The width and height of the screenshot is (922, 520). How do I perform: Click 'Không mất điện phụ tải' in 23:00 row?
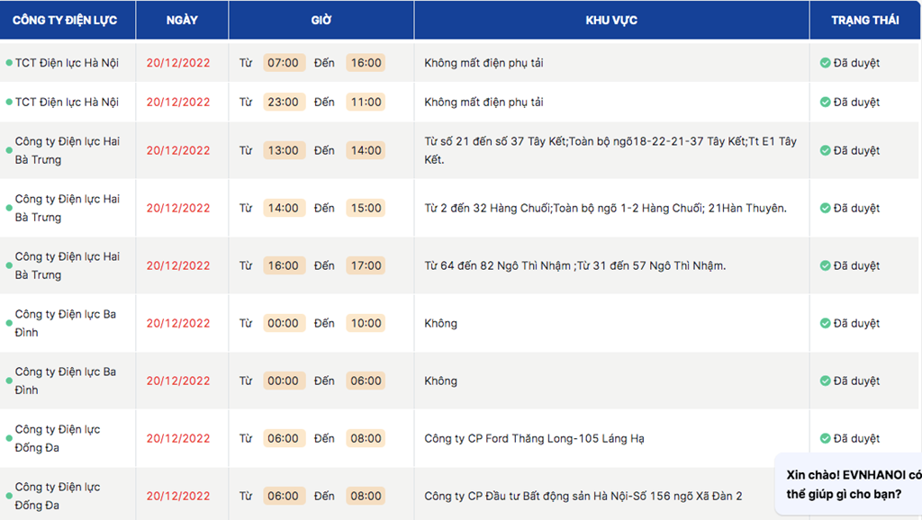[x=484, y=103]
